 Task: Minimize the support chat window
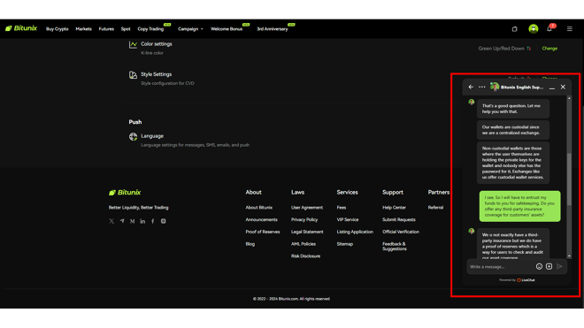click(x=552, y=88)
